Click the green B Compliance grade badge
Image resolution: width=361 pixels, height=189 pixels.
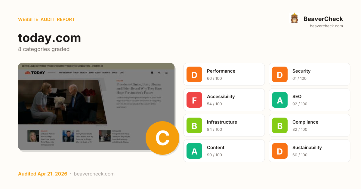[280, 125]
